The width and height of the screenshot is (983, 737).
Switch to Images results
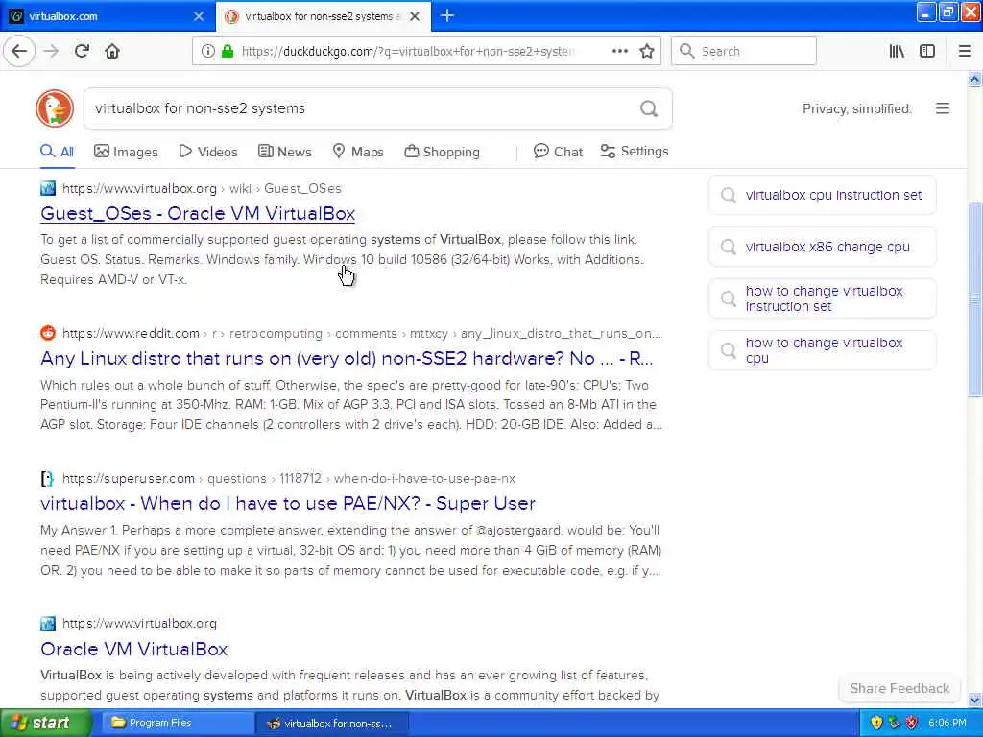click(x=126, y=152)
